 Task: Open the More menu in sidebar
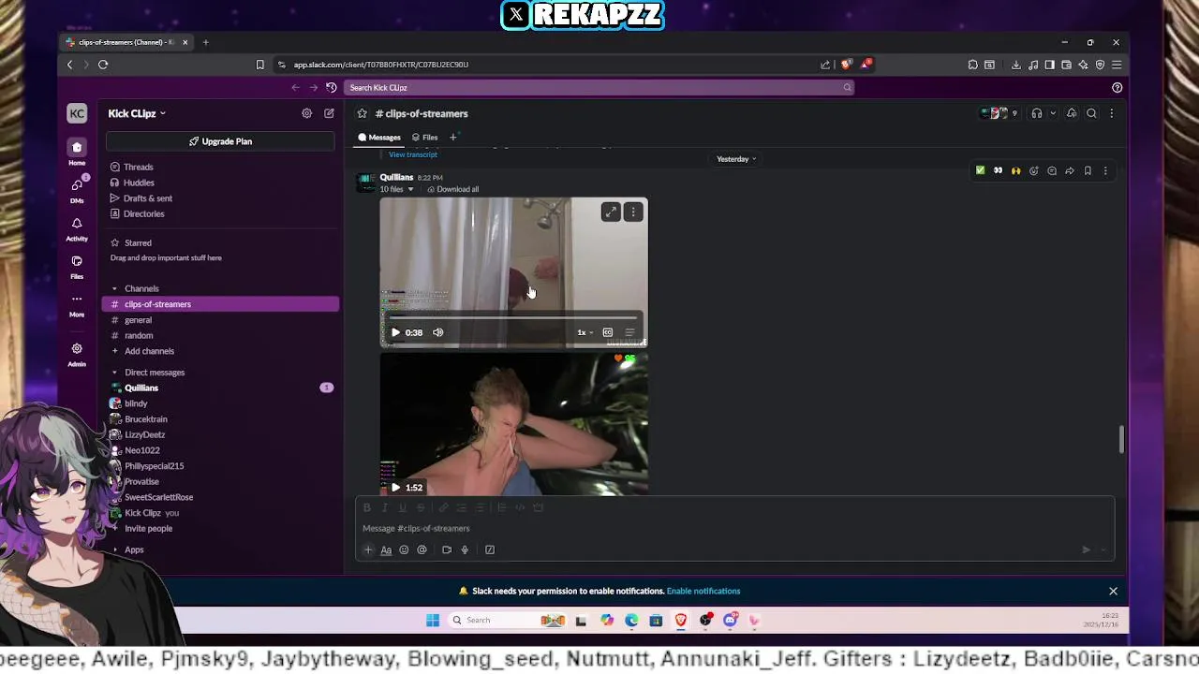click(x=77, y=304)
